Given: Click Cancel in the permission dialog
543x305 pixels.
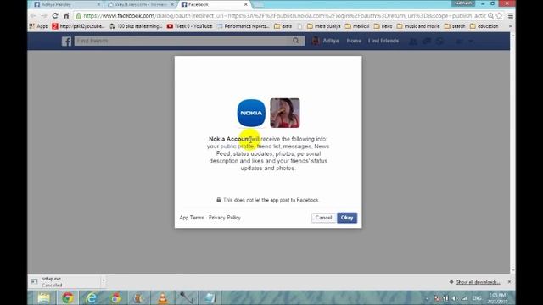Looking at the screenshot, I should click(323, 218).
